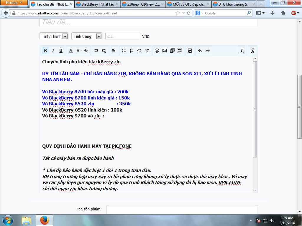
Task: Switch editor mode with the wrench icon
Action: tap(252, 51)
